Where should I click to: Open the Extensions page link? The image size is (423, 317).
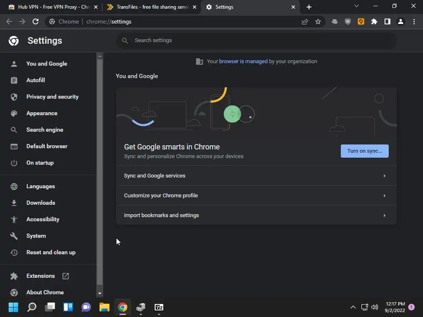tap(40, 276)
